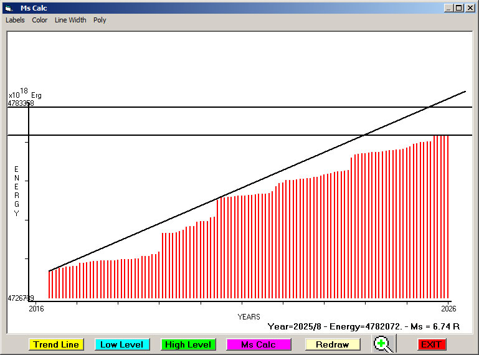Maximize the Ms Calc window
Screen dimensions: 479x355
point(459,8)
